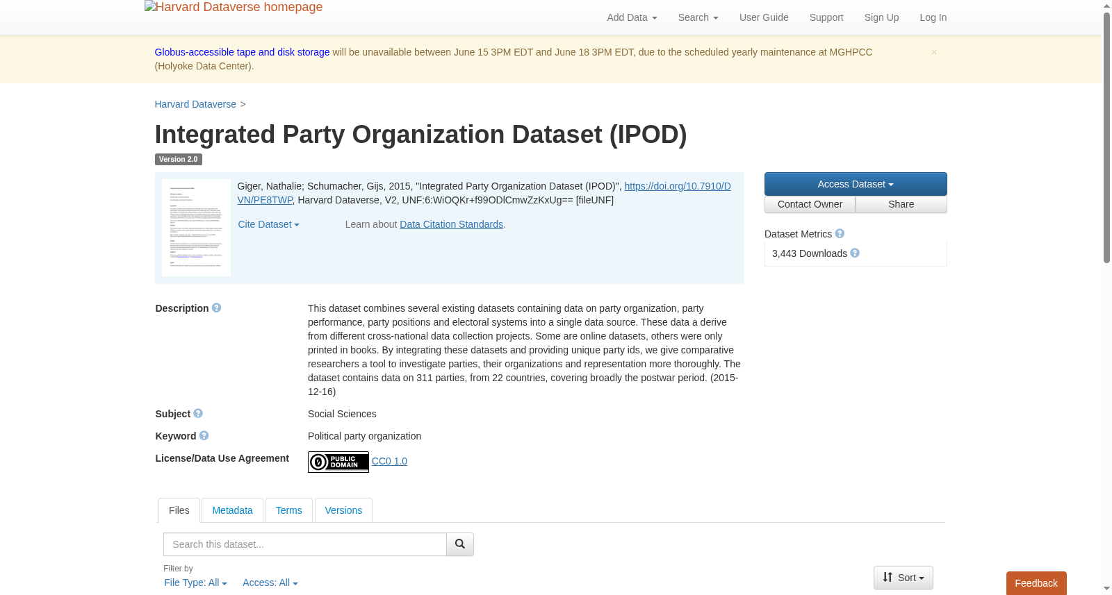Click the Contact Owner button

coord(810,204)
